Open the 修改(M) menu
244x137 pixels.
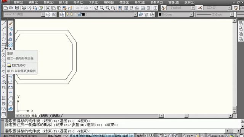coord(140,2)
